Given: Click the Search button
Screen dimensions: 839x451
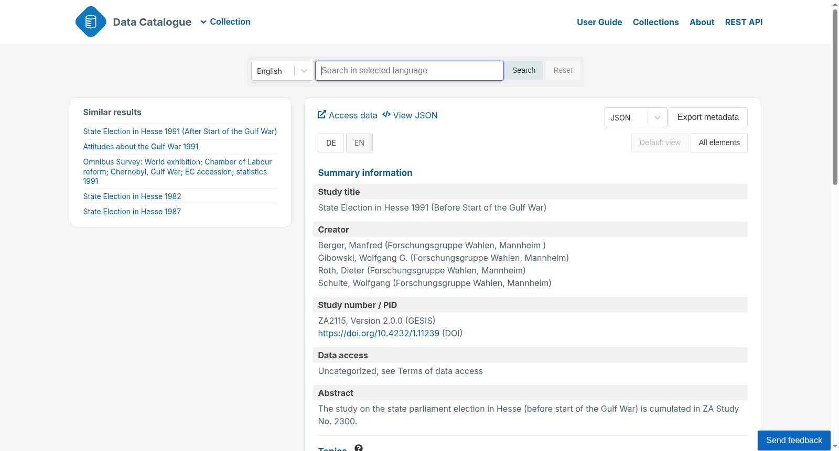Looking at the screenshot, I should pyautogui.click(x=524, y=70).
